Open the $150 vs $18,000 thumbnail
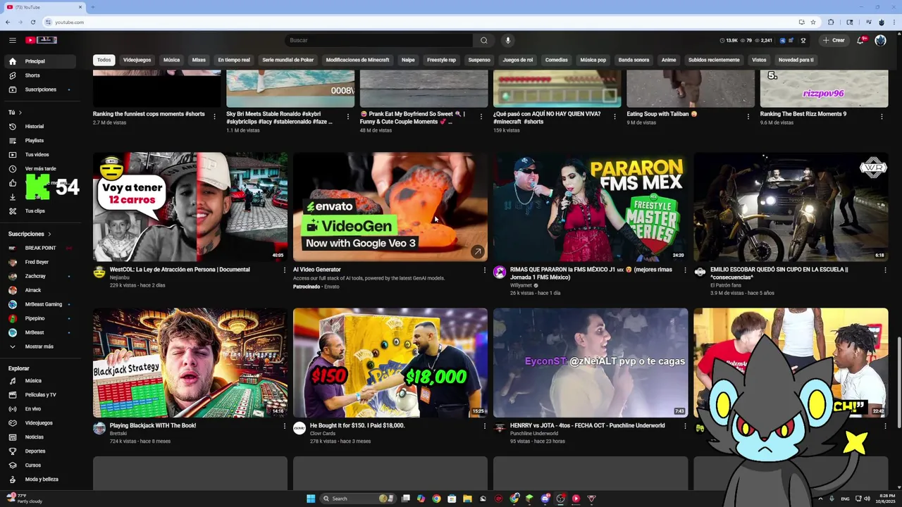Image resolution: width=902 pixels, height=507 pixels. tap(390, 363)
